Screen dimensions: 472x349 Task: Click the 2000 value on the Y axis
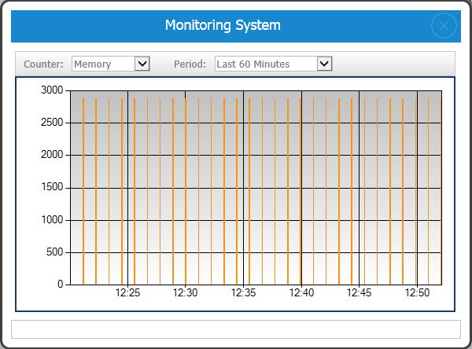pyautogui.click(x=52, y=155)
